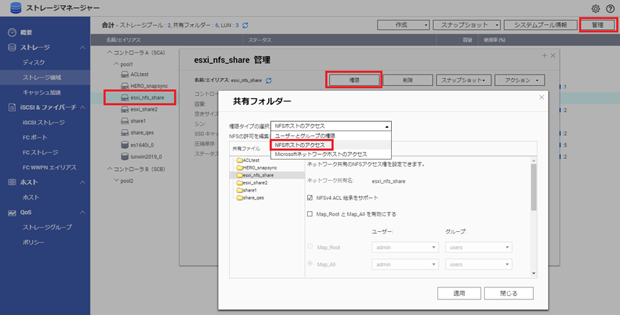Open settings gear in top bar
Viewport: 620px width, 315px height.
pos(596,9)
